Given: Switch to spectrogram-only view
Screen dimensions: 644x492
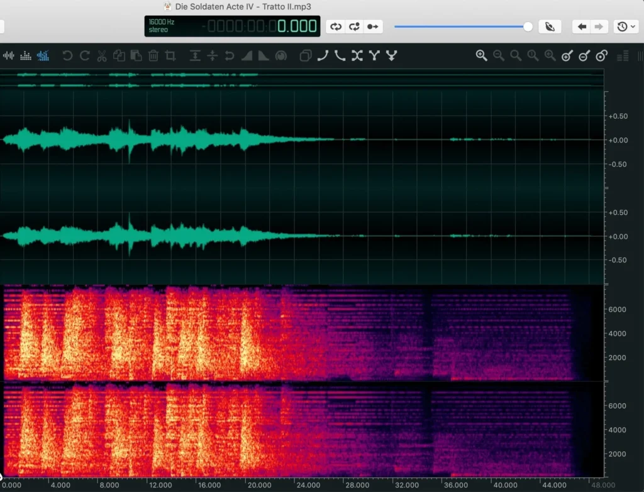Looking at the screenshot, I should tap(26, 56).
